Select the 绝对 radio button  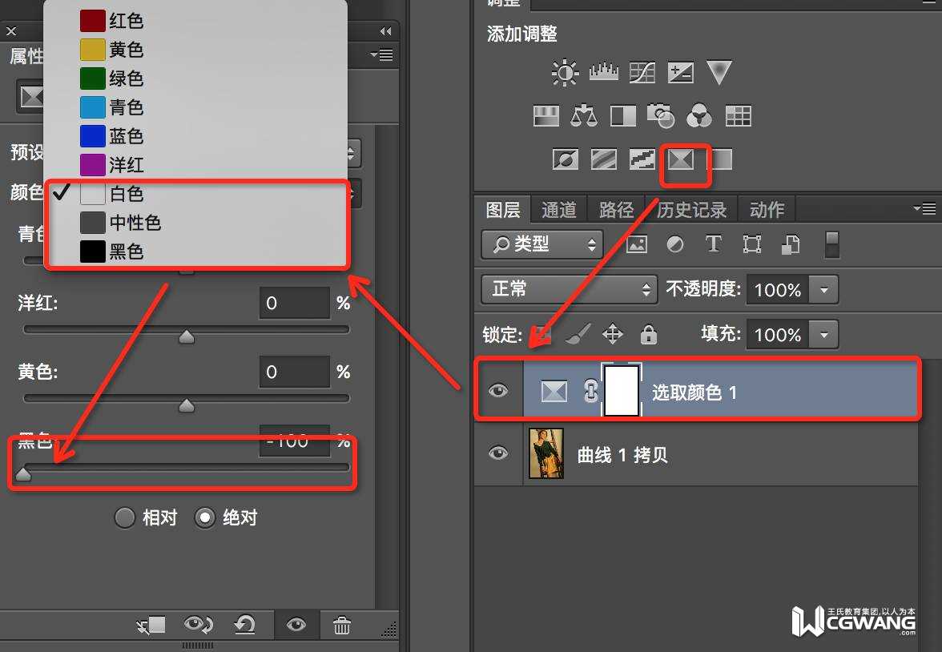[205, 517]
